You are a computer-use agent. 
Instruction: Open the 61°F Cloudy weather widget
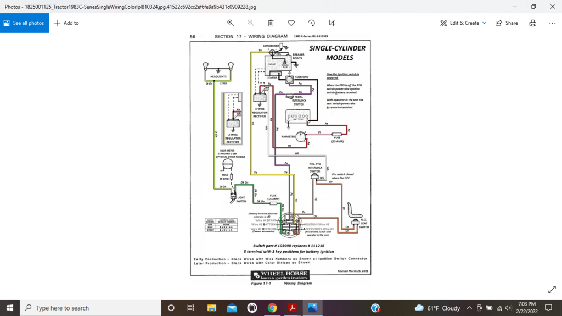(x=438, y=308)
